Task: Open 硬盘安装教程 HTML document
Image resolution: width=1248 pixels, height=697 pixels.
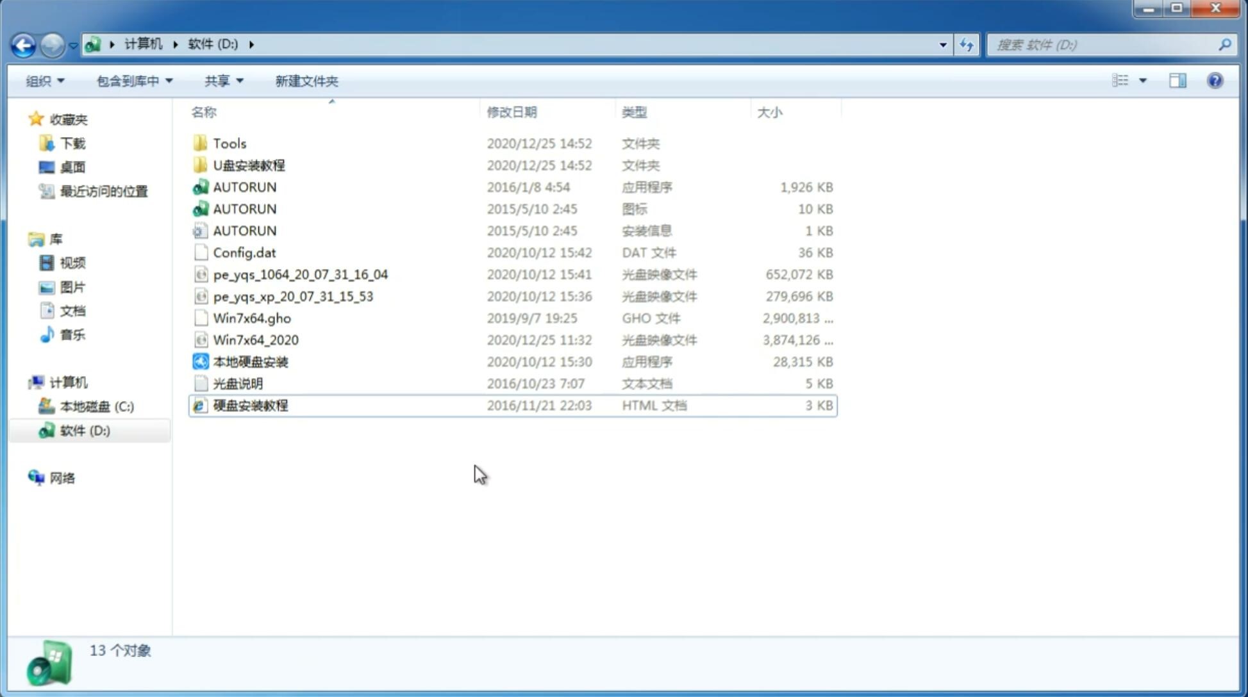Action: pyautogui.click(x=250, y=405)
